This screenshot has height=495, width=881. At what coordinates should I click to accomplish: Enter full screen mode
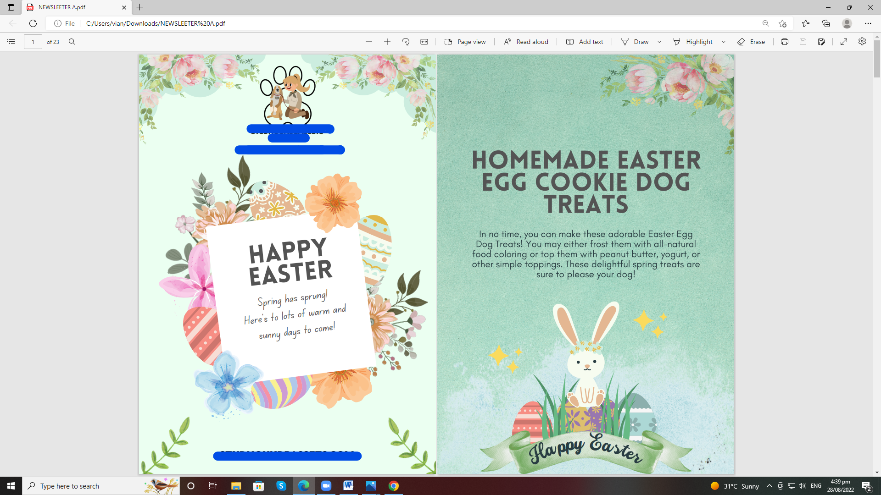(x=844, y=42)
